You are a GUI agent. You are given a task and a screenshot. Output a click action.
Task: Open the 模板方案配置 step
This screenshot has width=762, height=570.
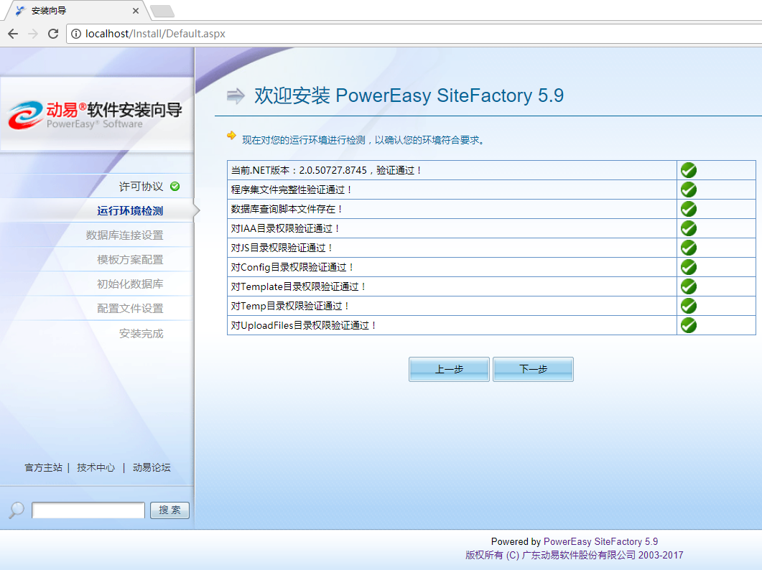coord(130,260)
